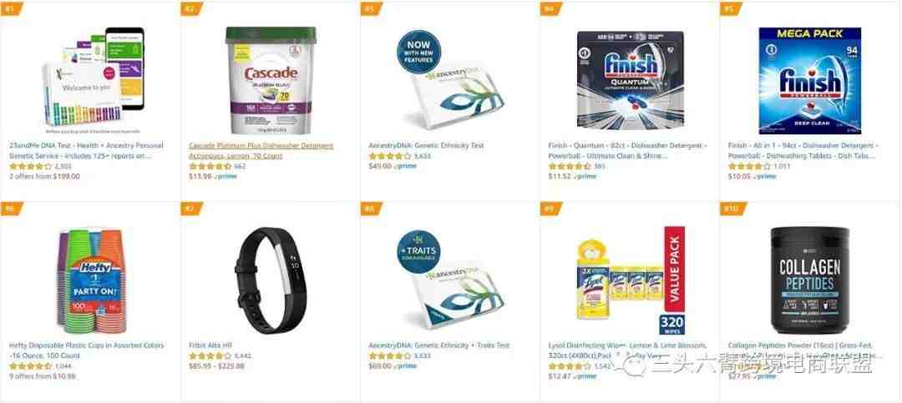Click the Cascade Platinum Plus detergent title link
Image resolution: width=902 pixels, height=403 pixels.
pos(261,151)
